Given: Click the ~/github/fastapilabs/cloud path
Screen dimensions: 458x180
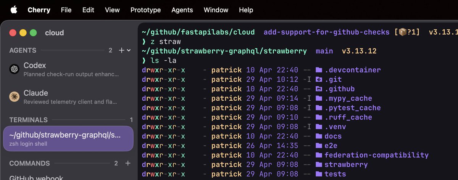Looking at the screenshot, I should tap(198, 32).
